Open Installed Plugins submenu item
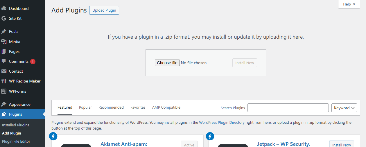The width and height of the screenshot is (366, 147). 16,125
